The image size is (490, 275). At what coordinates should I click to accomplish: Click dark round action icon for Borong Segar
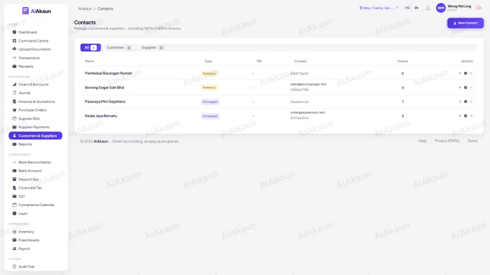click(465, 88)
